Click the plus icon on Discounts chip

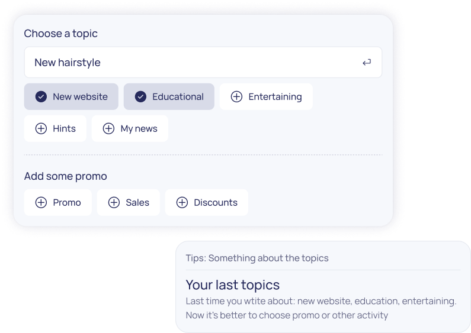click(x=182, y=202)
